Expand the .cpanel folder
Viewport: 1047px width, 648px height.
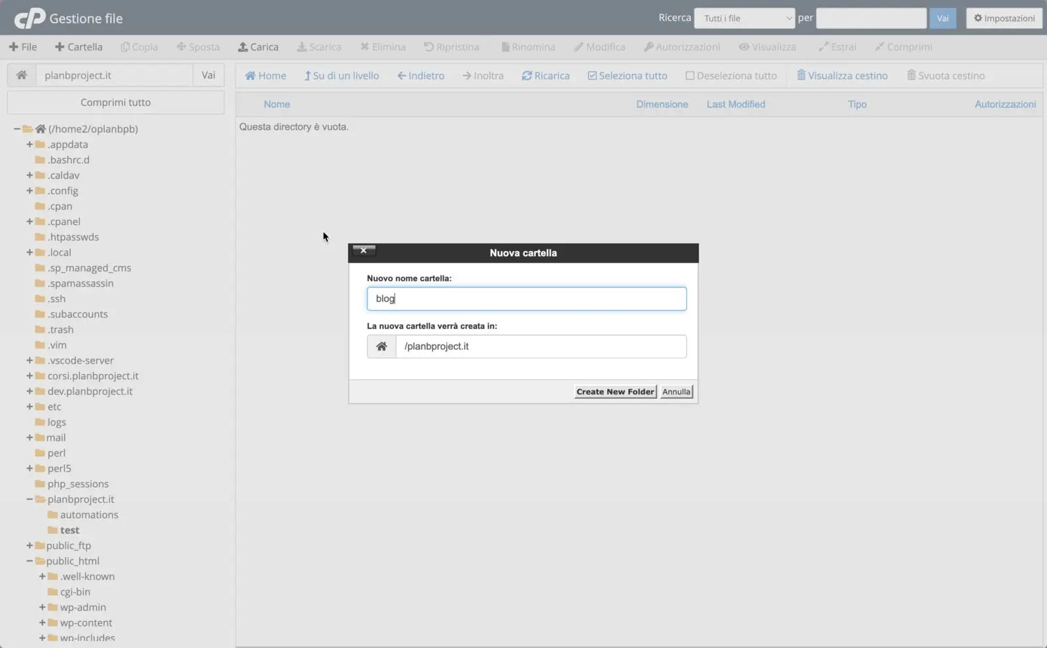[x=29, y=222]
